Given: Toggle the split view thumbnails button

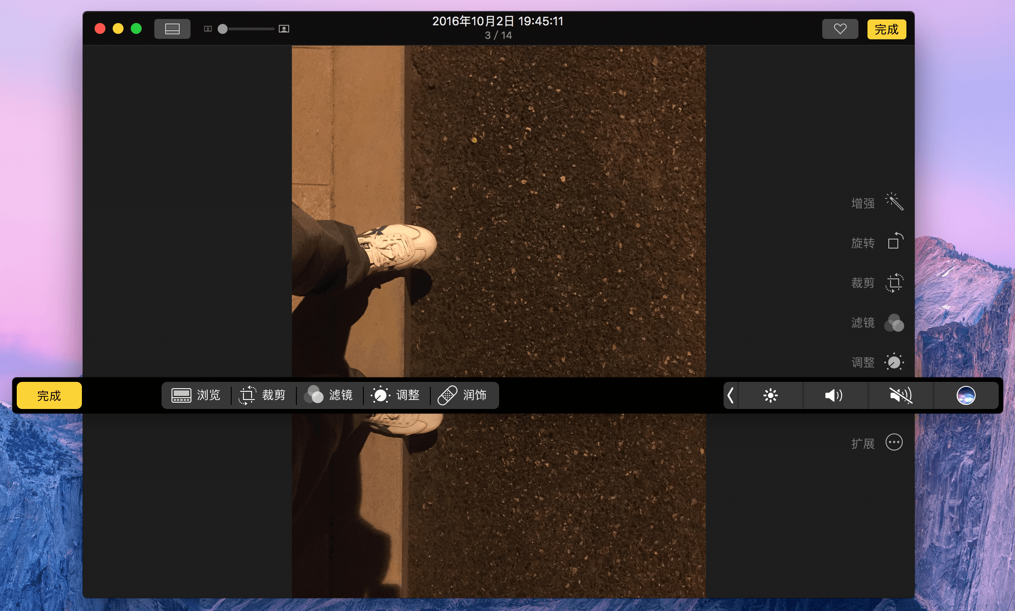Looking at the screenshot, I should [x=172, y=29].
